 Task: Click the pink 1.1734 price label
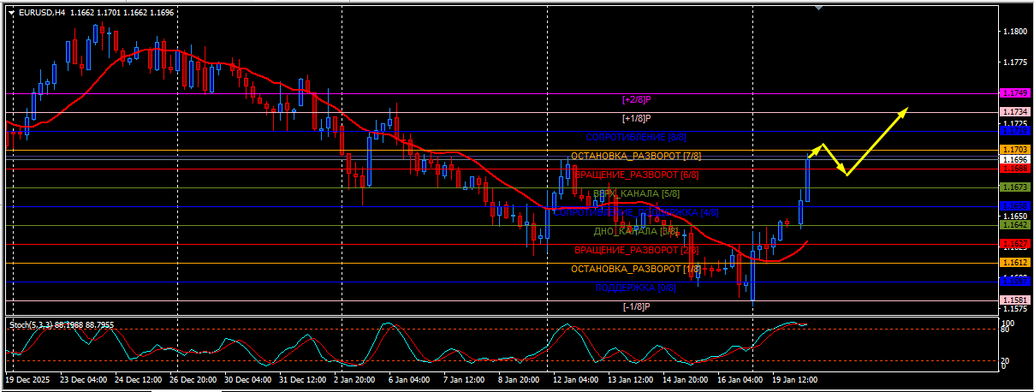(1015, 112)
